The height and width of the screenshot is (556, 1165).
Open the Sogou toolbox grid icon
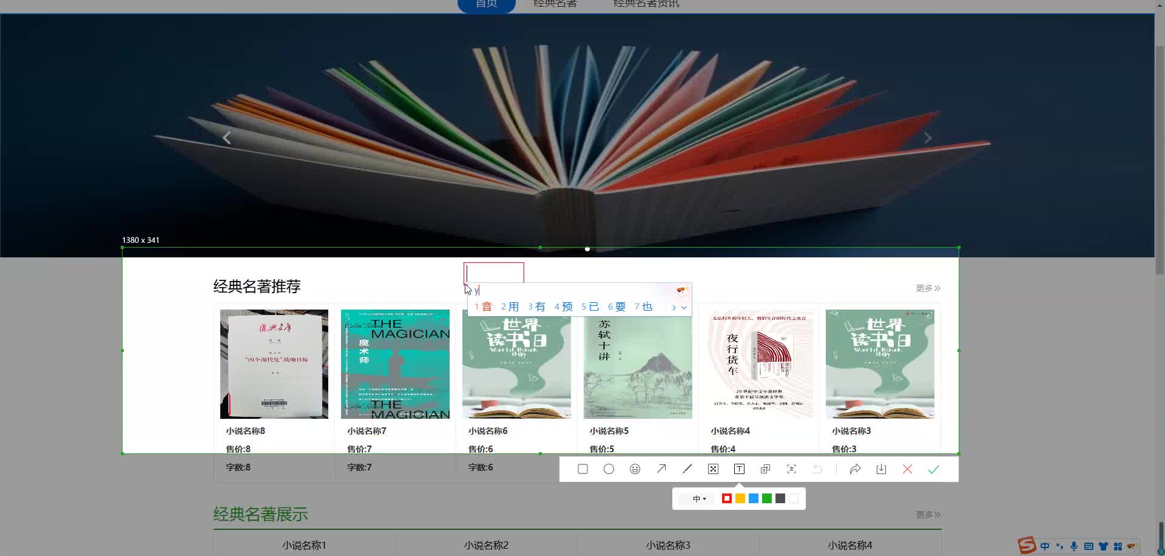point(1118,546)
